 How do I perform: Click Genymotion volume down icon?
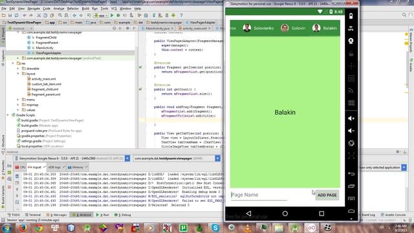click(351, 131)
